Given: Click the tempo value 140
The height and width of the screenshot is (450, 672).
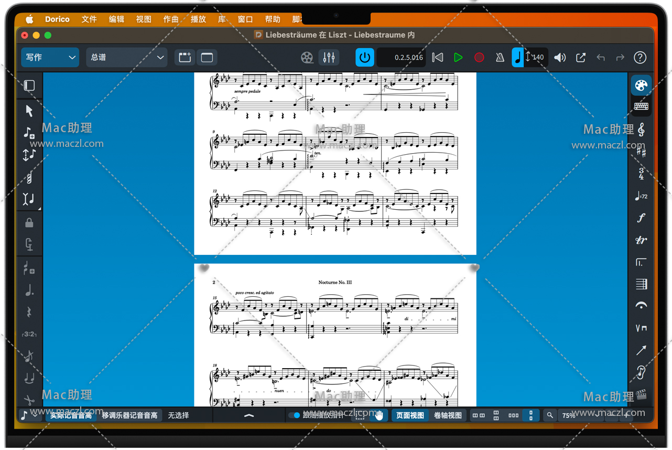Looking at the screenshot, I should (538, 58).
